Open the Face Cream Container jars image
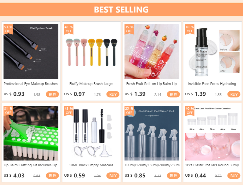Screen dimensions: 243x185 [212, 133]
